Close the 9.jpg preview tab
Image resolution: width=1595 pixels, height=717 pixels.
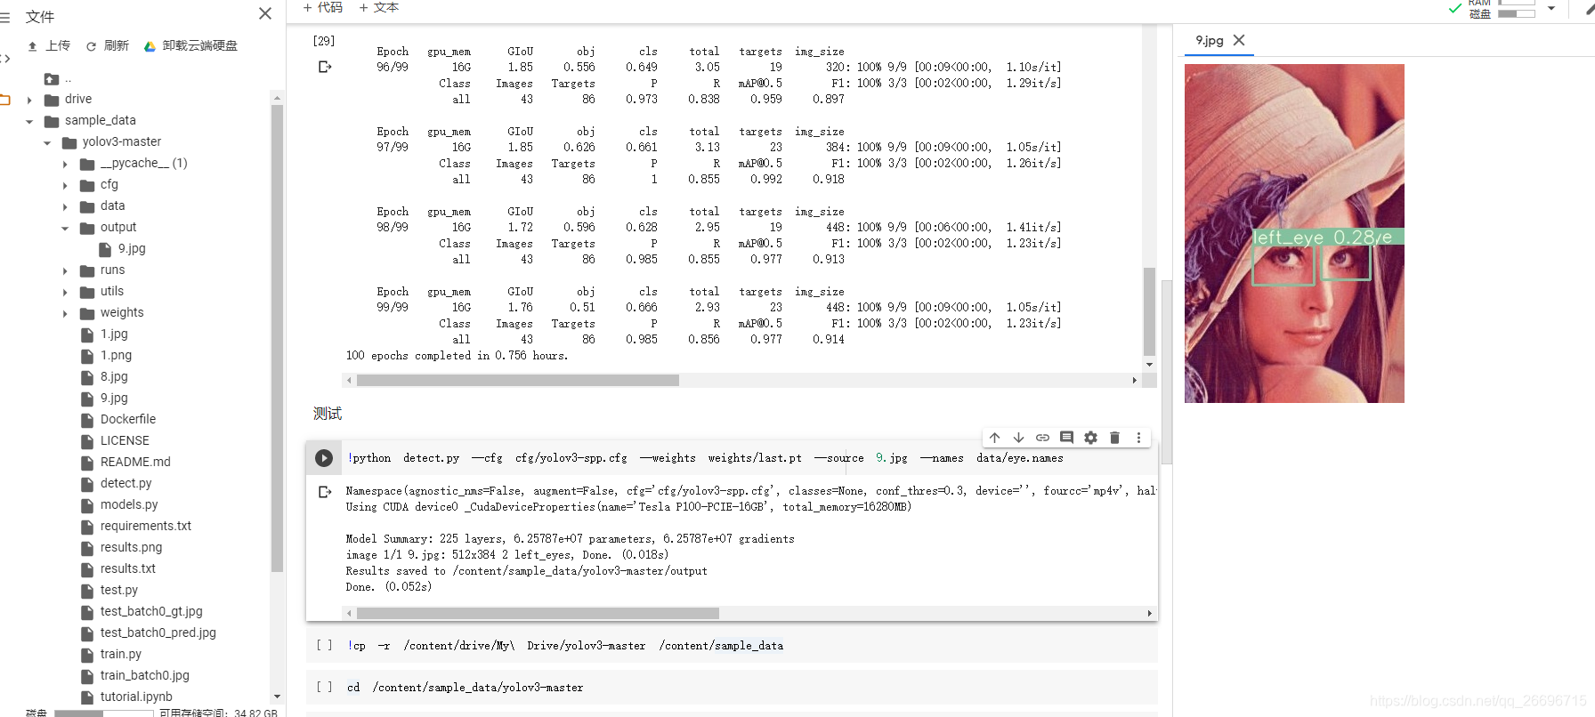pos(1239,40)
